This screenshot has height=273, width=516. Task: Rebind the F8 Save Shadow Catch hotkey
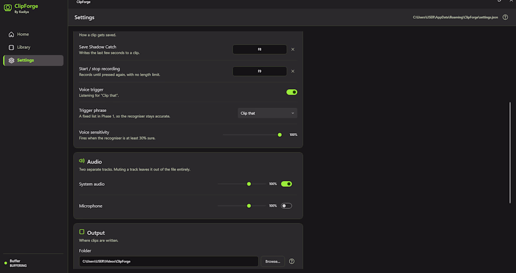[260, 49]
